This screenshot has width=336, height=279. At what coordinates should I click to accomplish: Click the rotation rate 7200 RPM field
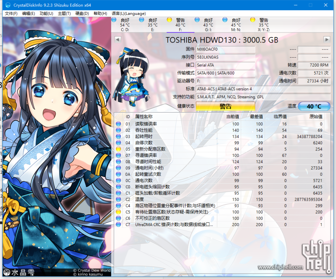click(314, 65)
